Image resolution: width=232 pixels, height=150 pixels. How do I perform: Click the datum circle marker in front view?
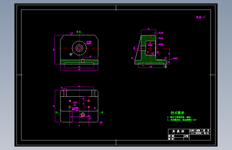coord(71,54)
